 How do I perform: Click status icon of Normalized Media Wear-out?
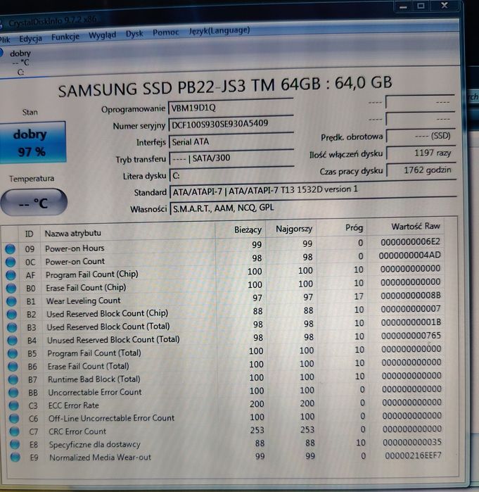point(15,458)
